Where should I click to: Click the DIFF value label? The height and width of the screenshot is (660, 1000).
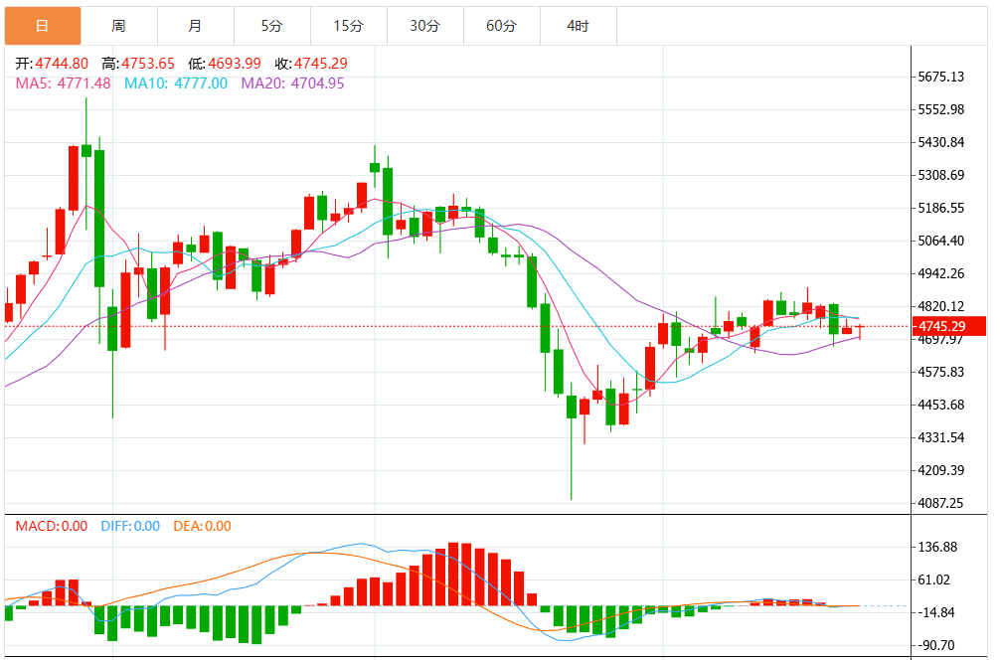pos(130,526)
